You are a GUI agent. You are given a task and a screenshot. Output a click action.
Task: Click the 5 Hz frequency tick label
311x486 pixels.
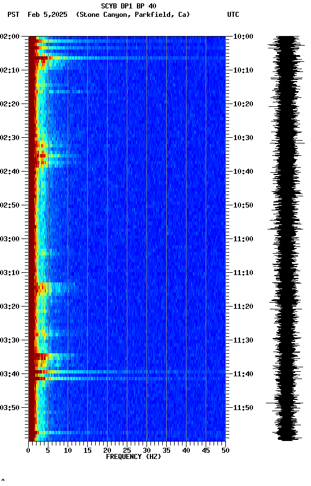tap(48, 451)
